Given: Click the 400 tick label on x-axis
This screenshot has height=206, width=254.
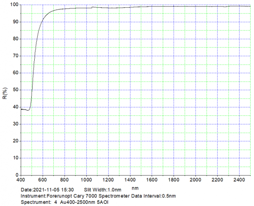Looking at the screenshot, I should [x=21, y=180].
